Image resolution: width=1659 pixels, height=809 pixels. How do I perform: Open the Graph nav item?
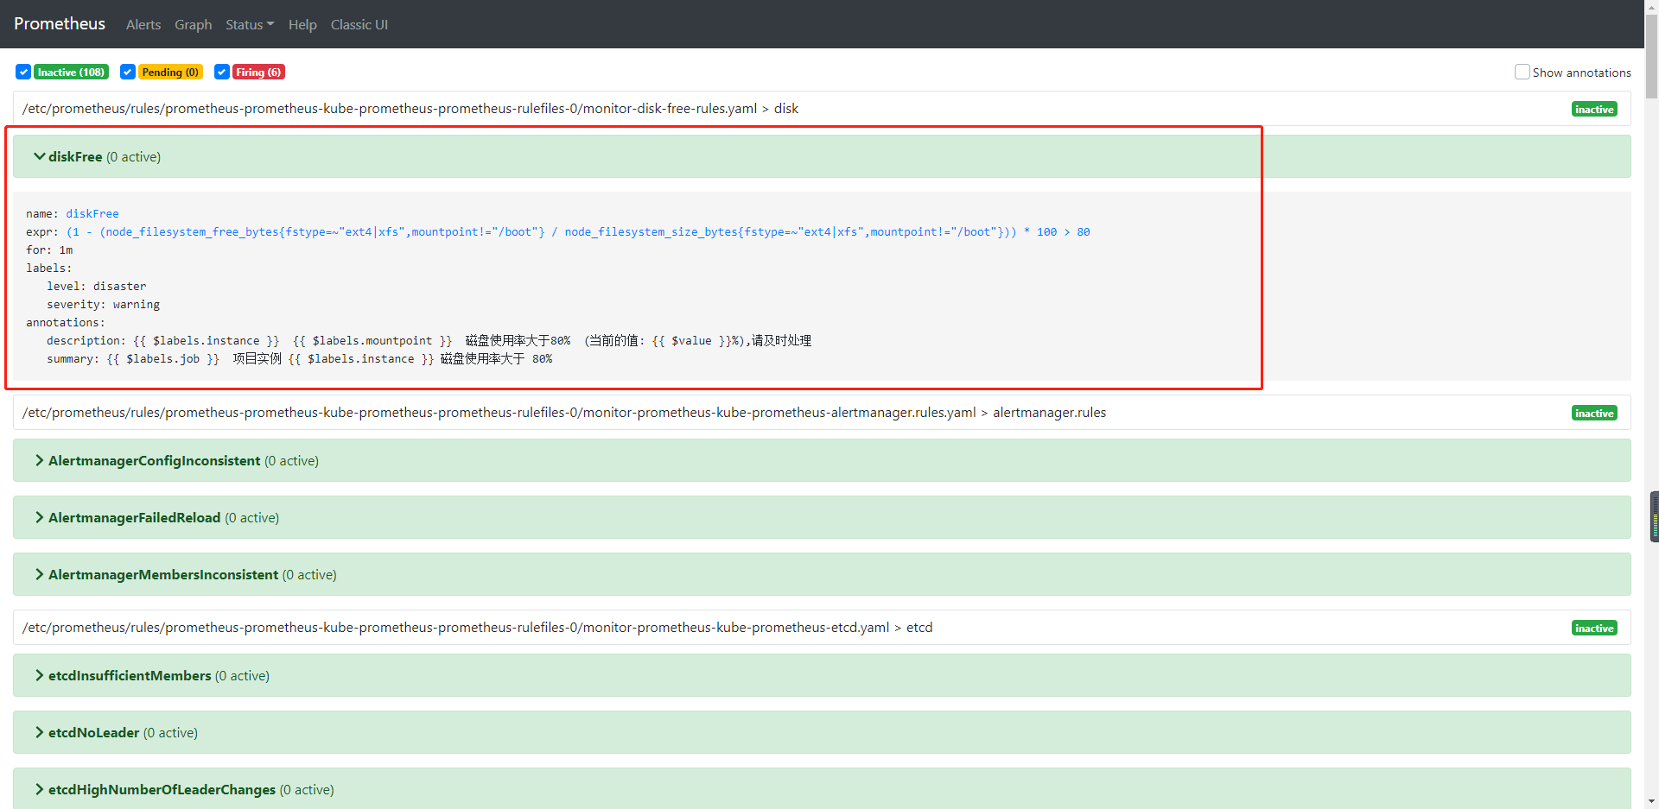point(194,25)
